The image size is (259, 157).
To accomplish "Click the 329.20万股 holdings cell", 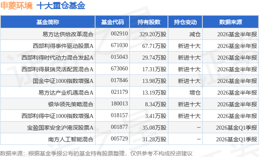I will 153,34.
